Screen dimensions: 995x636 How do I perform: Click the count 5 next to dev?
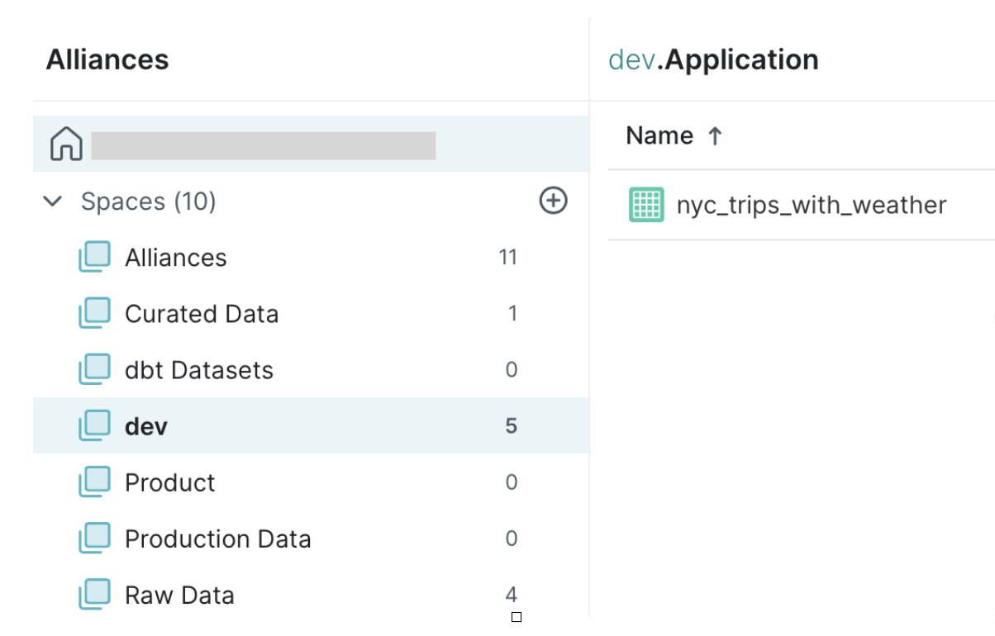tap(512, 425)
